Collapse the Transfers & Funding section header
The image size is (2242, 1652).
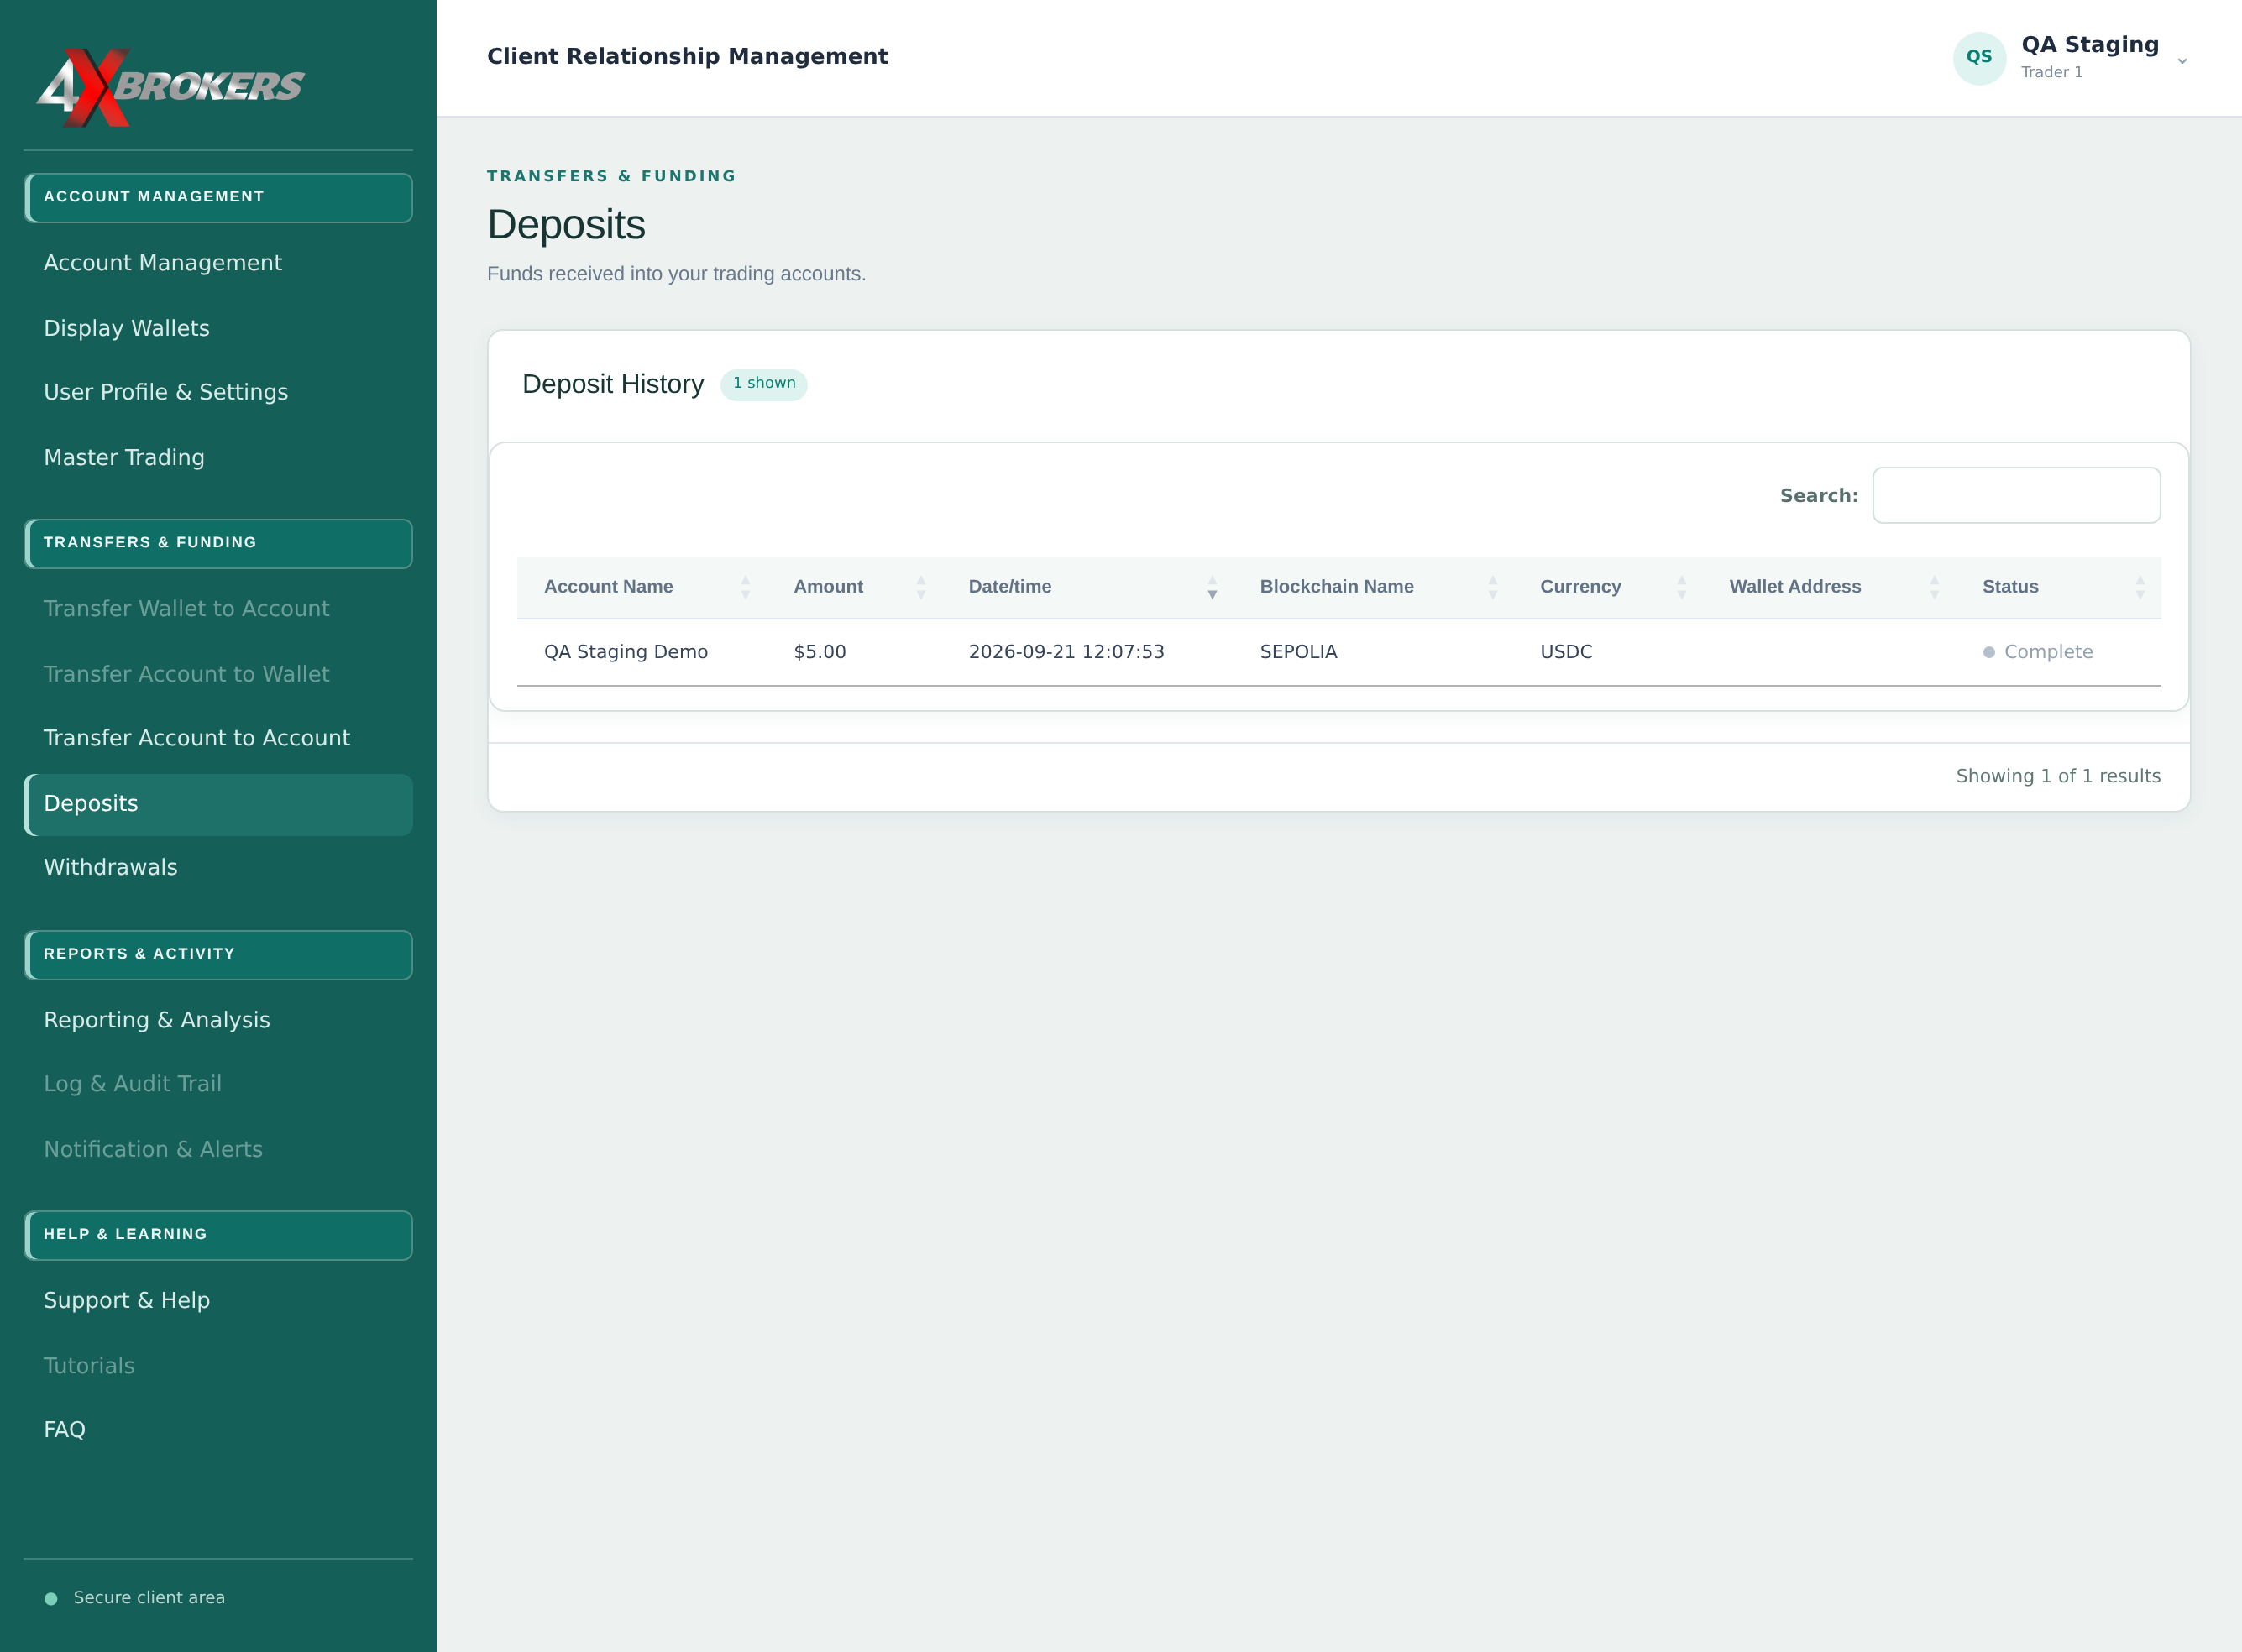pyautogui.click(x=218, y=543)
